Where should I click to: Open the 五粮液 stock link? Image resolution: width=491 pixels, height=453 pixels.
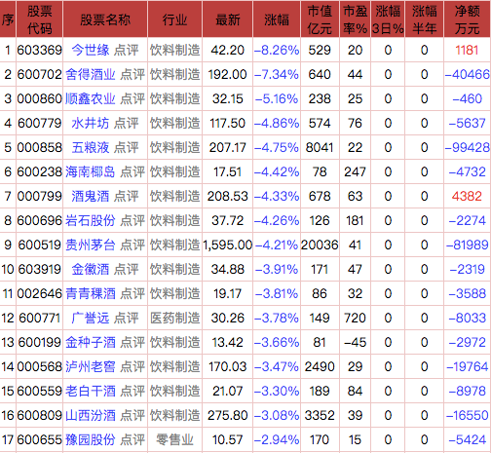[91, 147]
